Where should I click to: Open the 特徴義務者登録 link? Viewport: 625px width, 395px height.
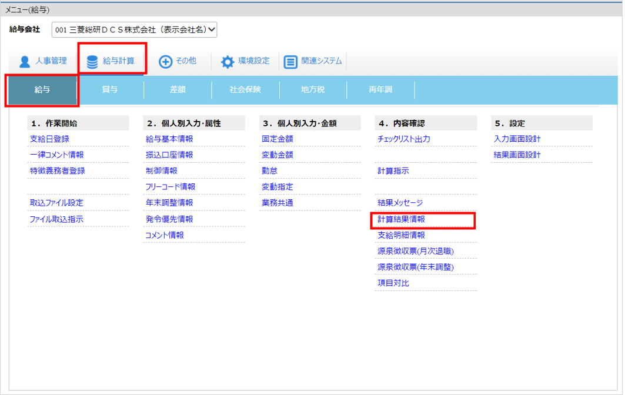pos(58,171)
